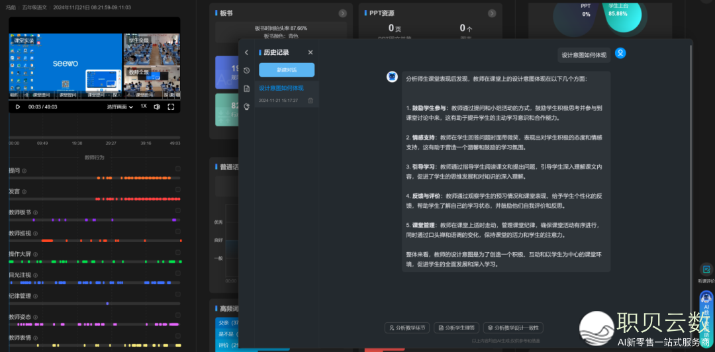Click info icon next to 教师姿态
Viewport: 715px width, 352px height.
36,317
